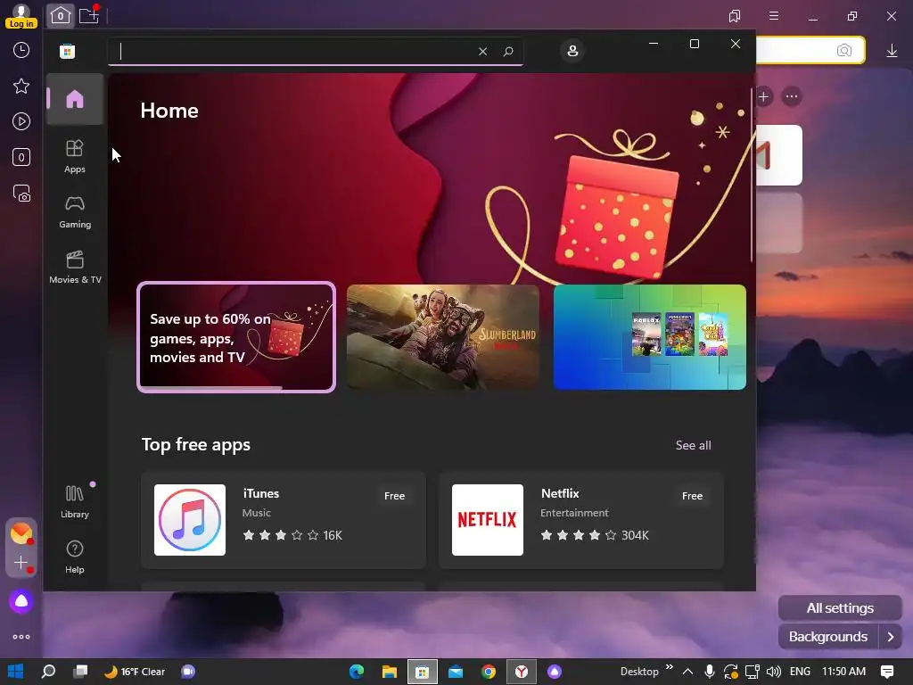Open File Explorer from taskbar
This screenshot has height=685, width=913.
coord(389,672)
